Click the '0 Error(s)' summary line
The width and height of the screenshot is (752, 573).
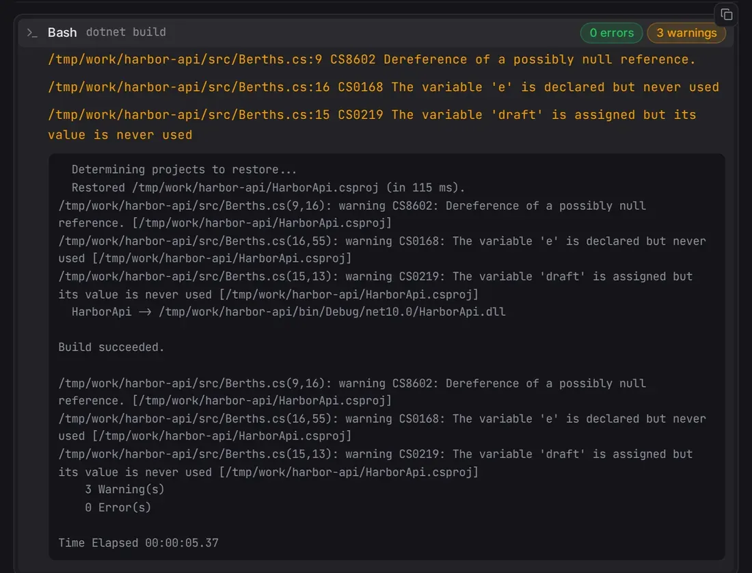118,507
